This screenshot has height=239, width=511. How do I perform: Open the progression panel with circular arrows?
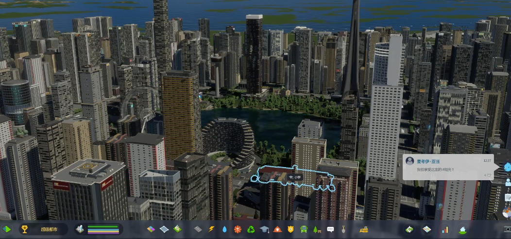[x=409, y=230]
